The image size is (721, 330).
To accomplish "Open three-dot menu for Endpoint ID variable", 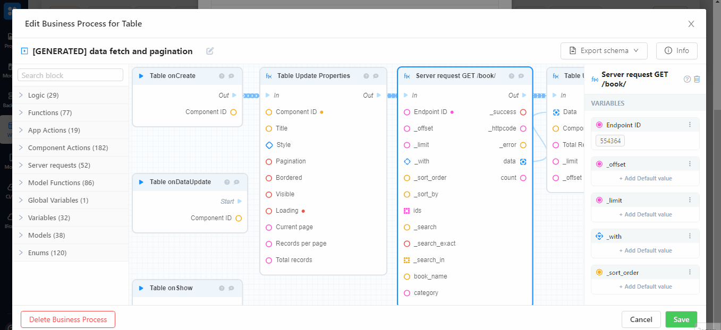I will (690, 125).
